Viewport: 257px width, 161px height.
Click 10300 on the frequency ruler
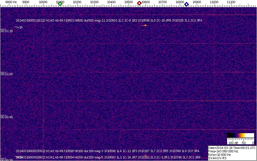(94, 2)
